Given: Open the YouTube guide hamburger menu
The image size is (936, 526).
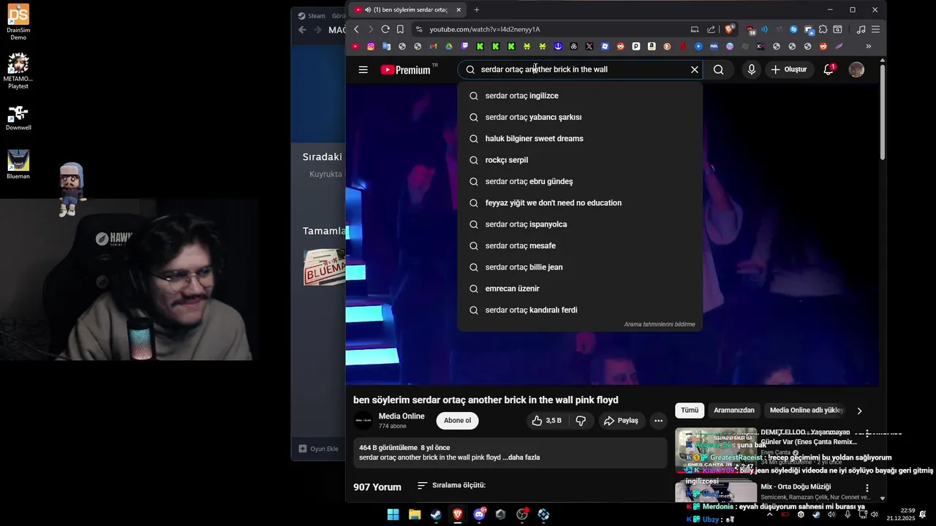Looking at the screenshot, I should point(363,69).
